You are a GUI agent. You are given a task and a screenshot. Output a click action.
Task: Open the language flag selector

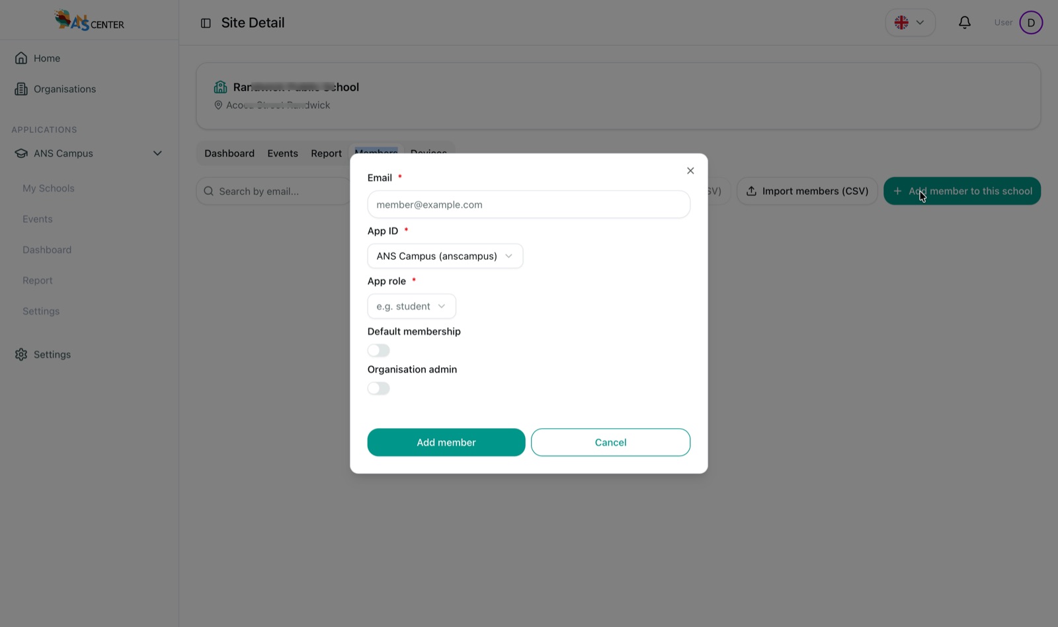tap(910, 22)
